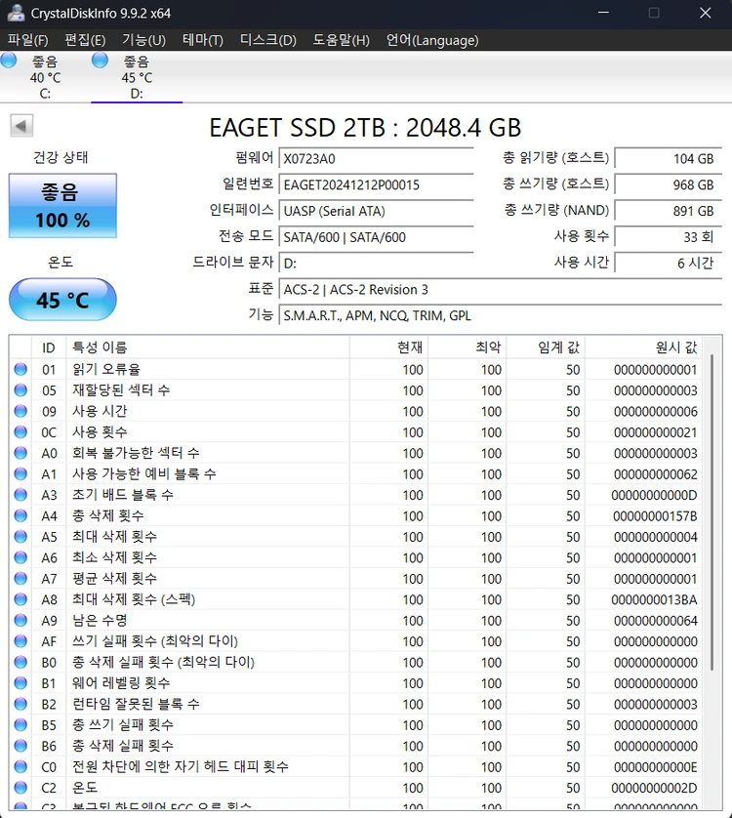
Task: Click the firmware field X0723A0
Action: click(376, 158)
